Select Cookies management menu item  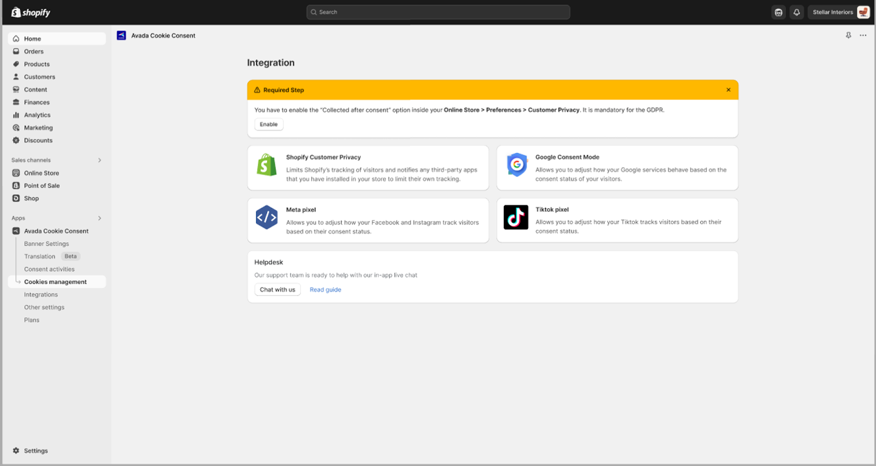pos(57,282)
